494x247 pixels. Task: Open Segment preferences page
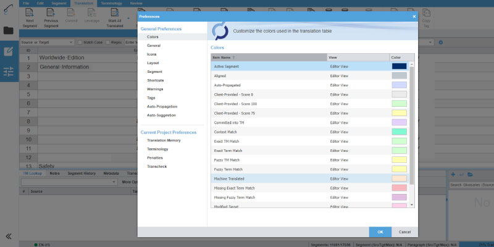pyautogui.click(x=155, y=72)
